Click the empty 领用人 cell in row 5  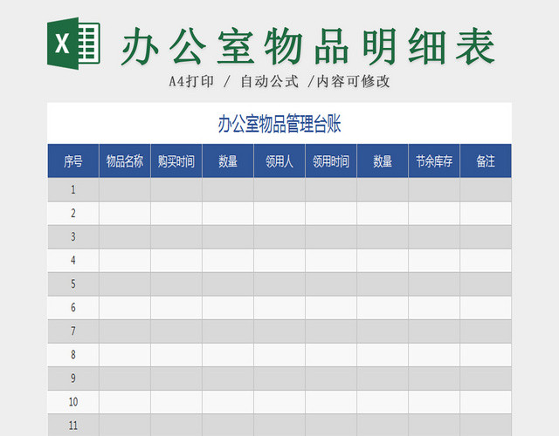point(279,284)
